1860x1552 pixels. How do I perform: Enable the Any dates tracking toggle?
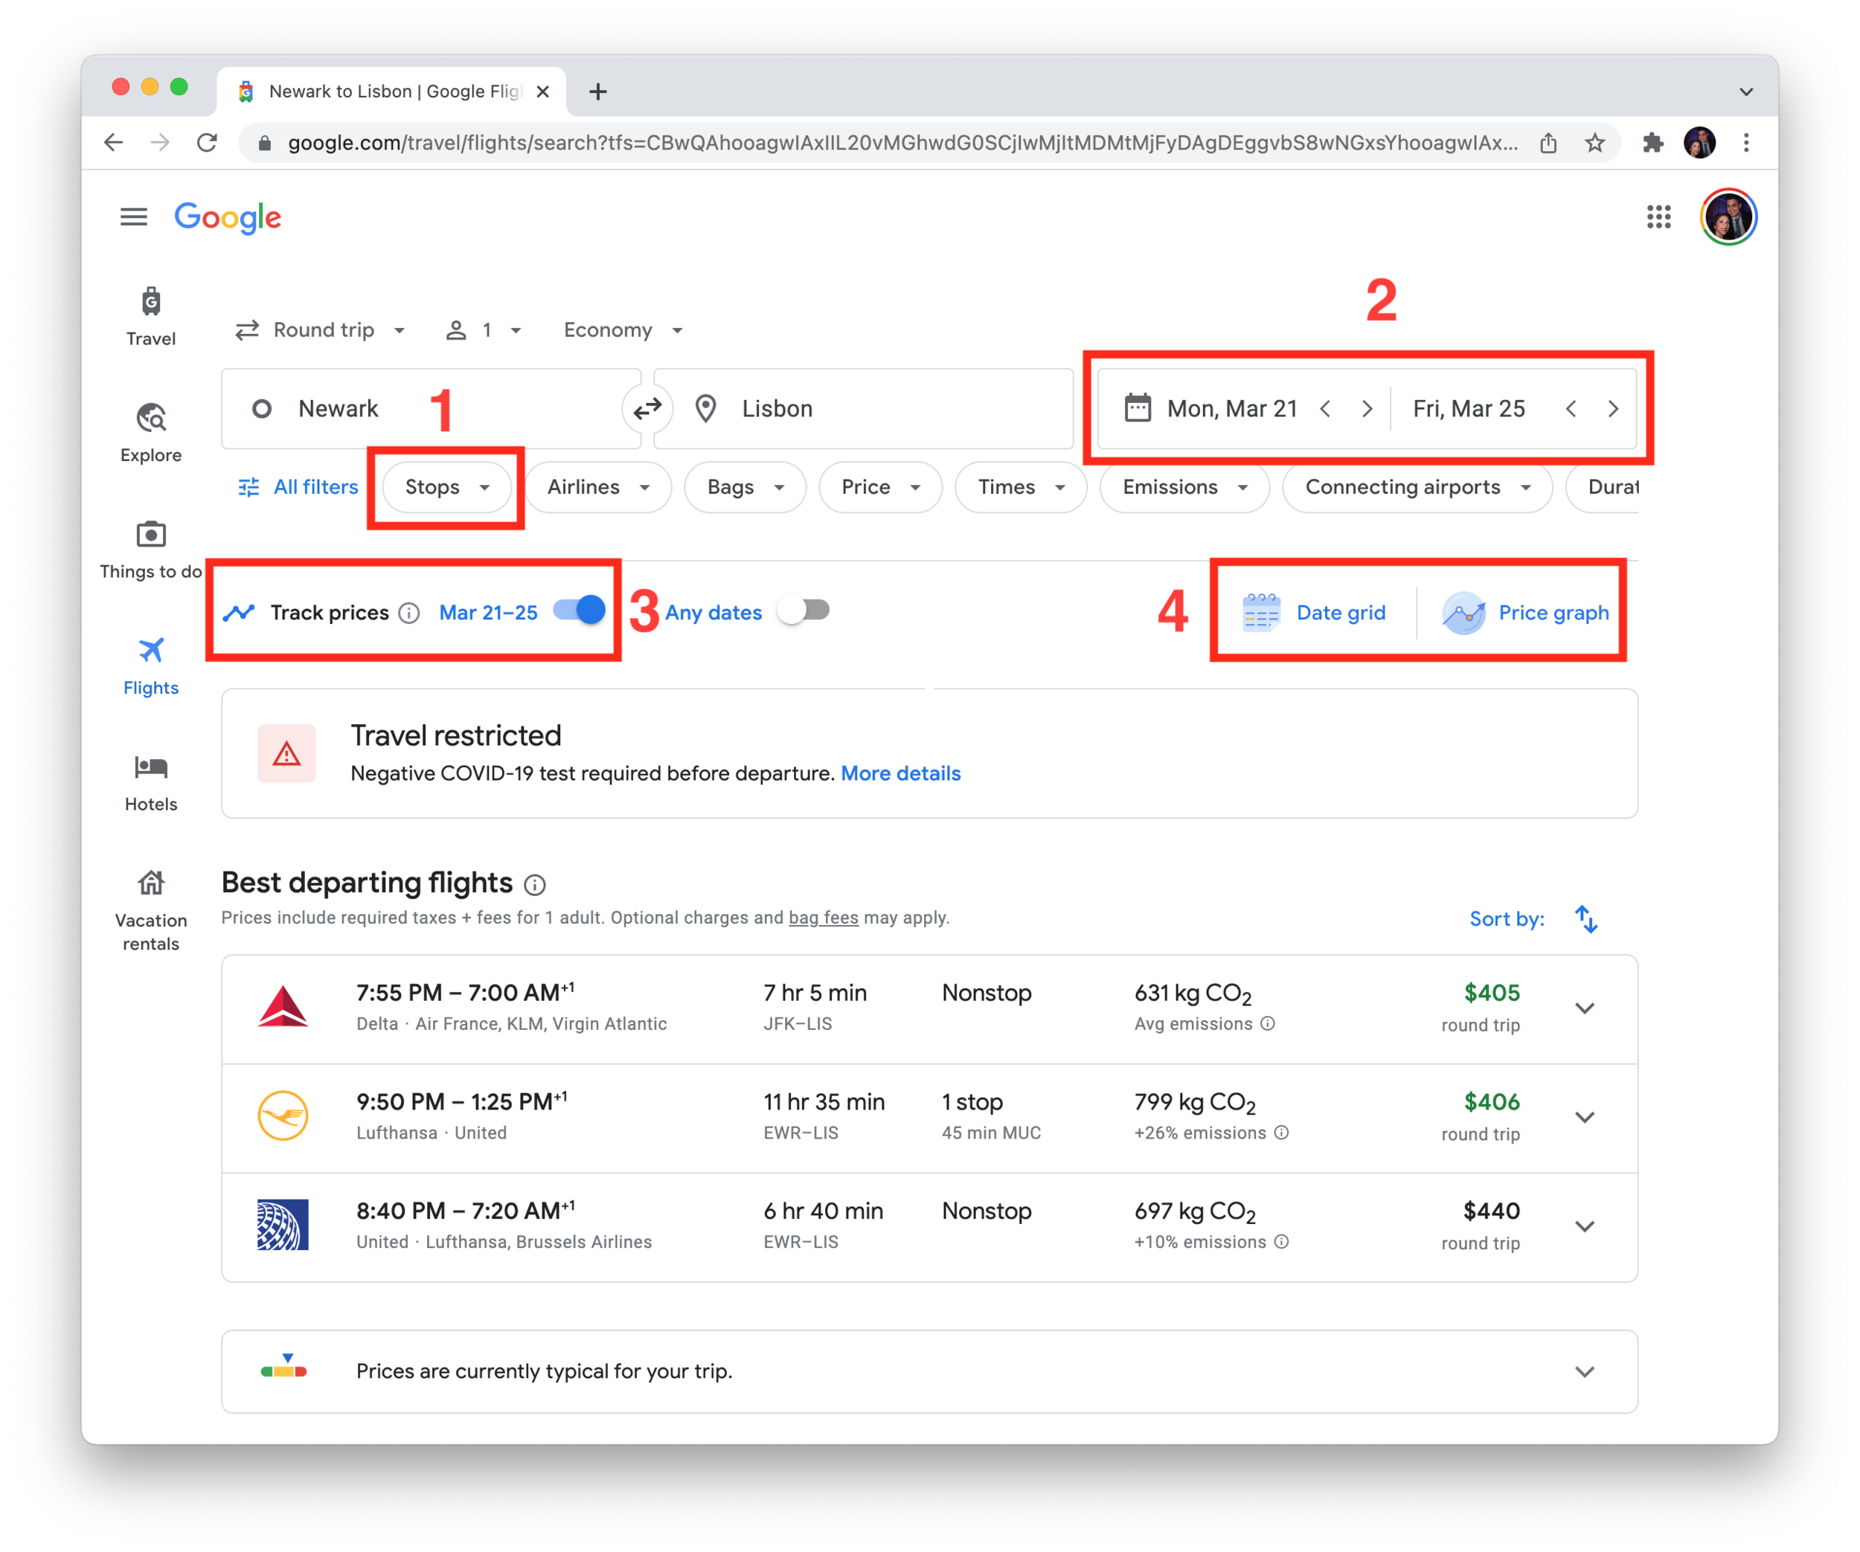[804, 610]
